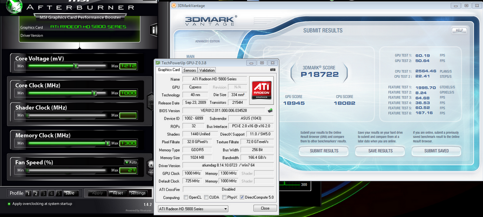Screen dimensions: 483x217
Task: Click the ATI Radeon logo in GPU-Z
Action: pyautogui.click(x=261, y=90)
